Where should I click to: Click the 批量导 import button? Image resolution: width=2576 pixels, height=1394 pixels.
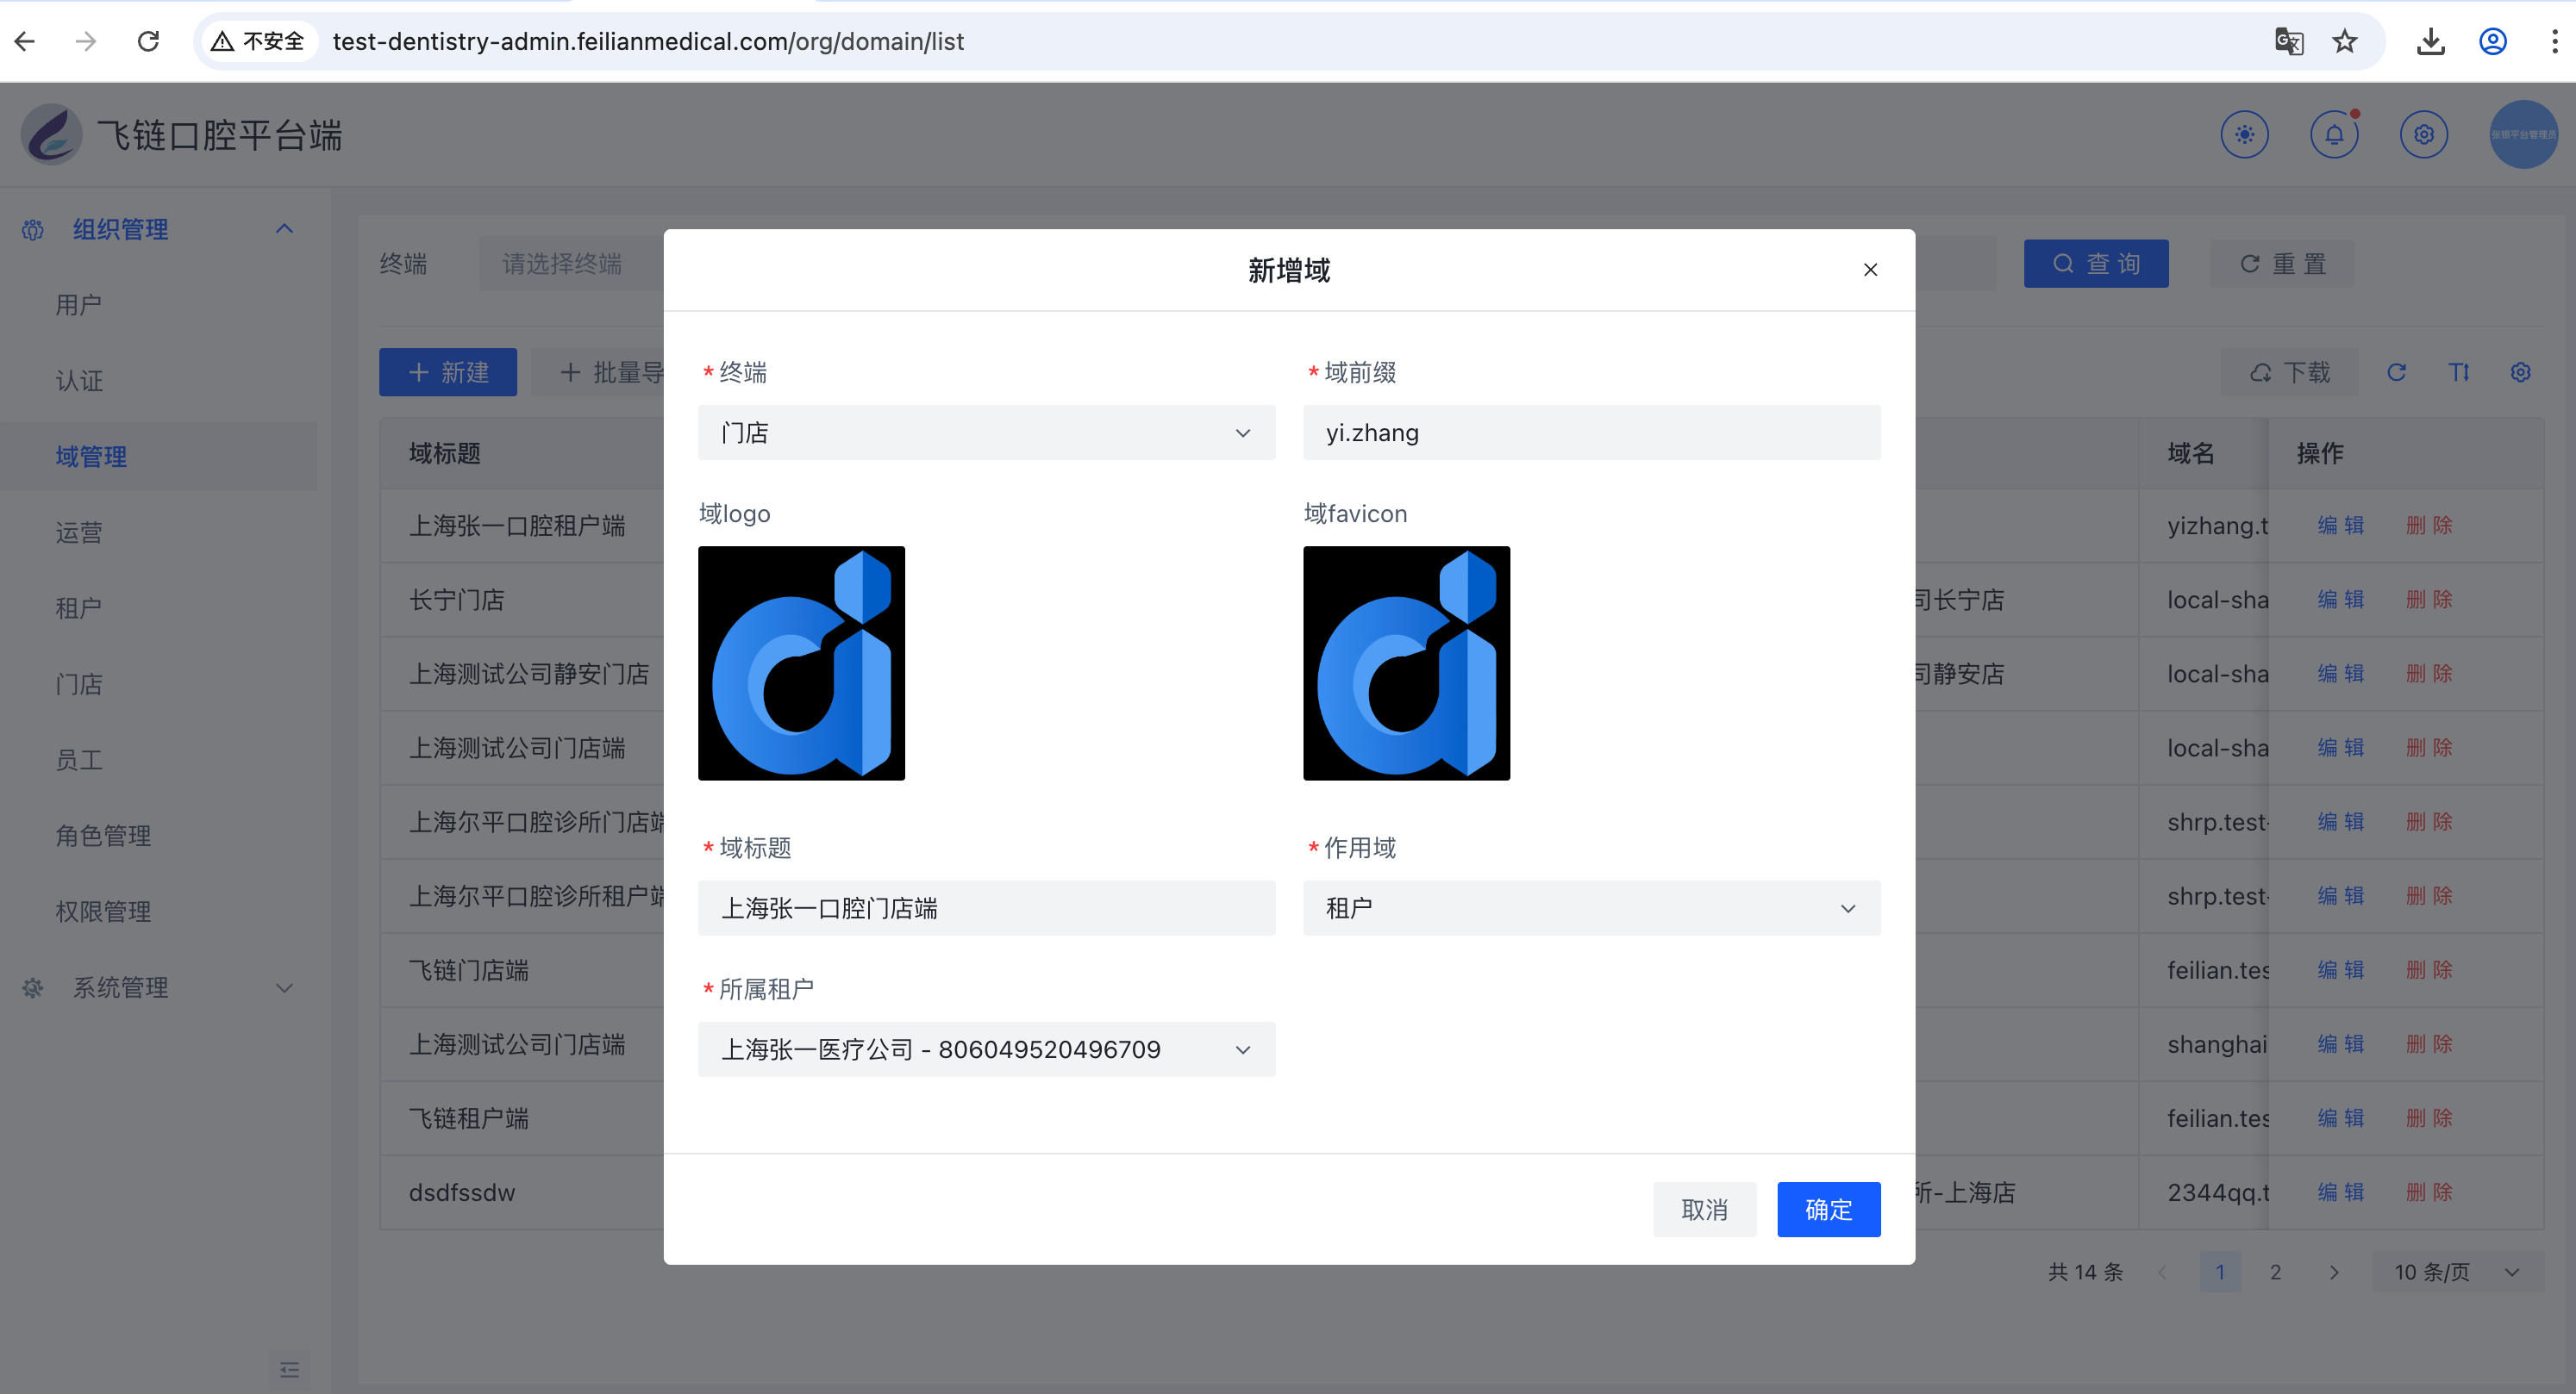coord(598,373)
